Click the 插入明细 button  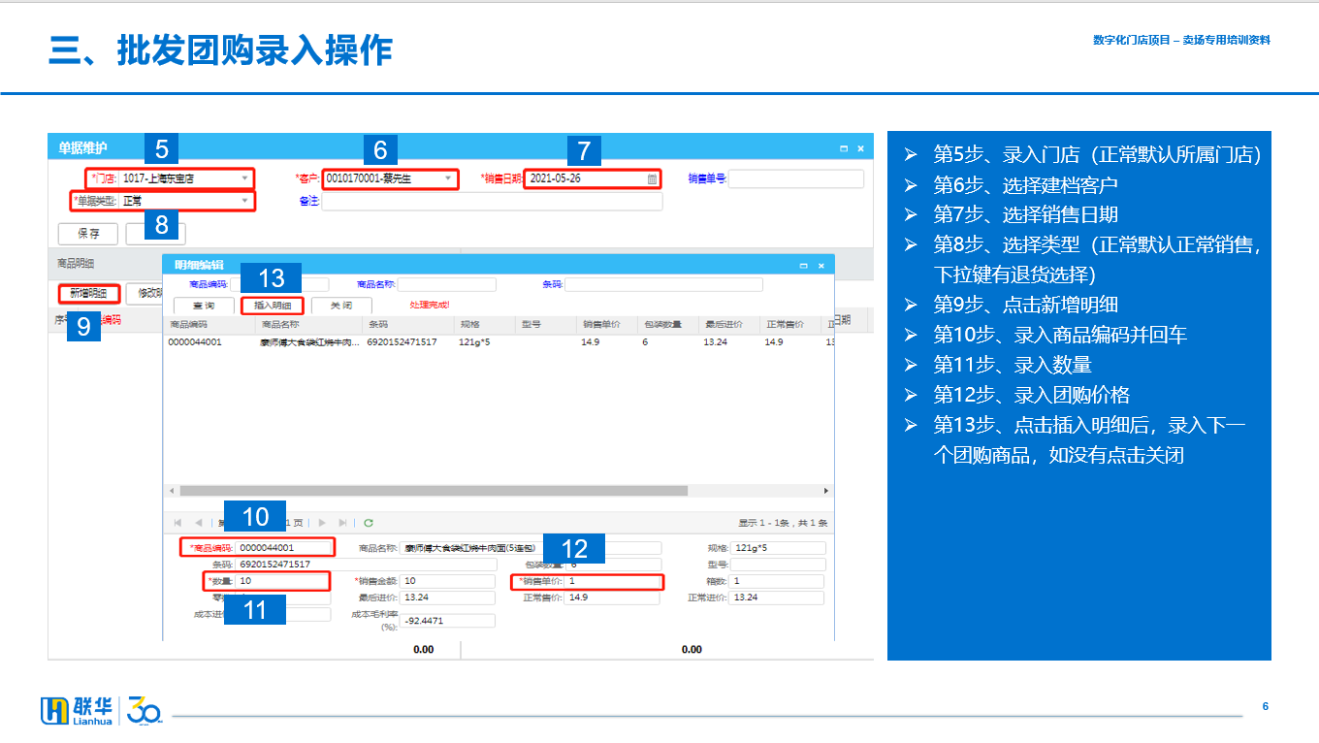click(x=273, y=305)
